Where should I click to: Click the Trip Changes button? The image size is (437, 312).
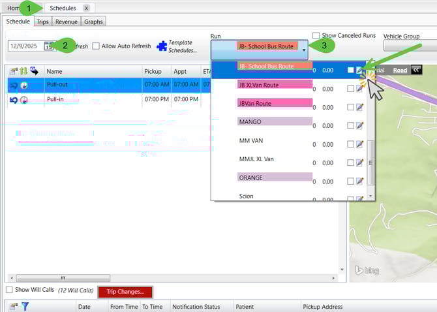click(125, 292)
